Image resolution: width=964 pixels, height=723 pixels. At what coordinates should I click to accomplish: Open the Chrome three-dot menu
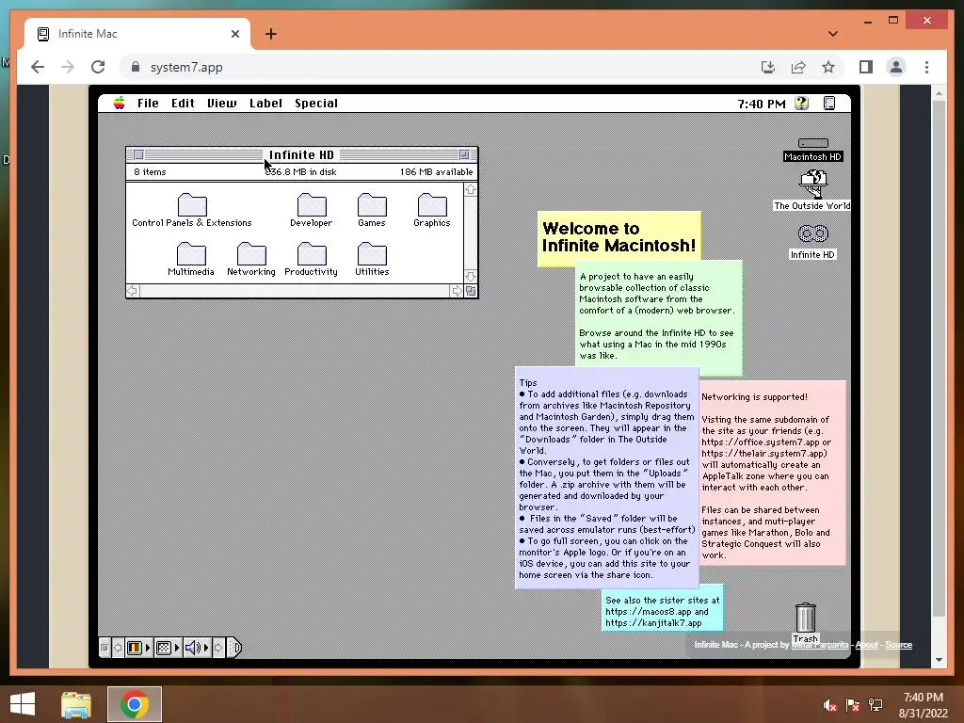[926, 67]
